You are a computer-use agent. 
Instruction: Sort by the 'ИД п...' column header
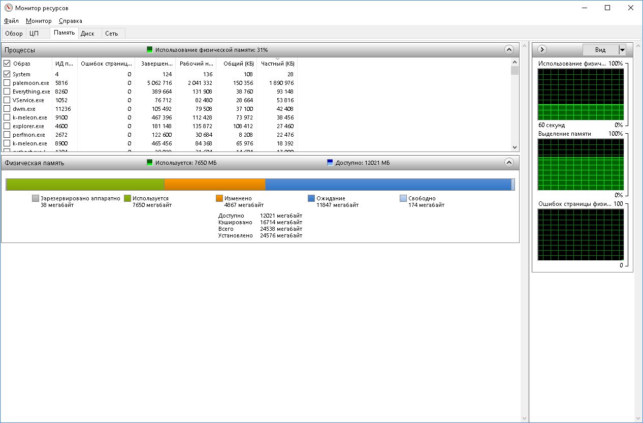[x=65, y=64]
